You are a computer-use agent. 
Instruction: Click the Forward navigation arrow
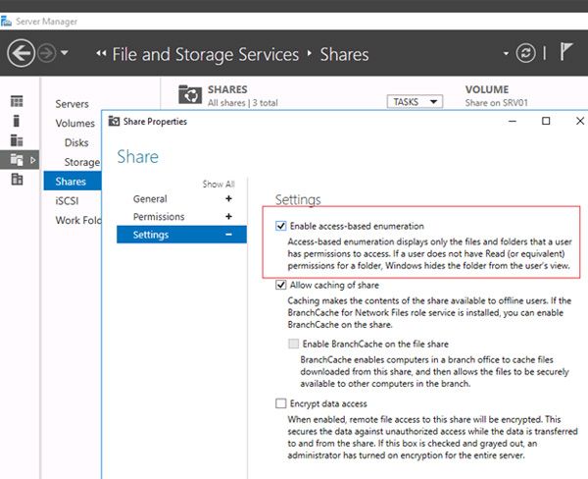[48, 54]
